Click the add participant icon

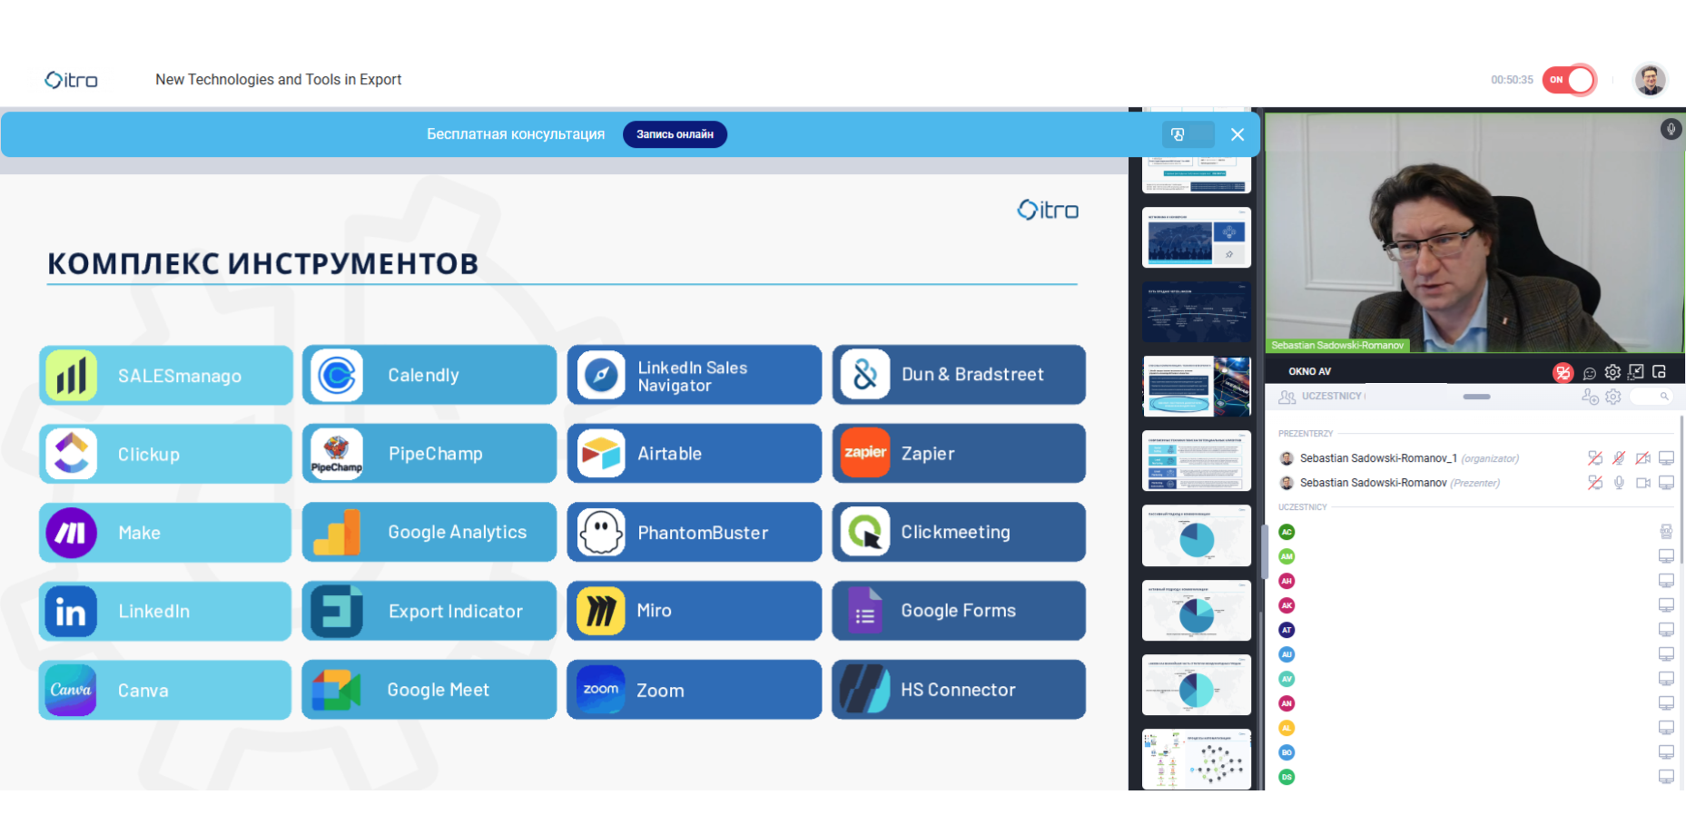[1590, 397]
